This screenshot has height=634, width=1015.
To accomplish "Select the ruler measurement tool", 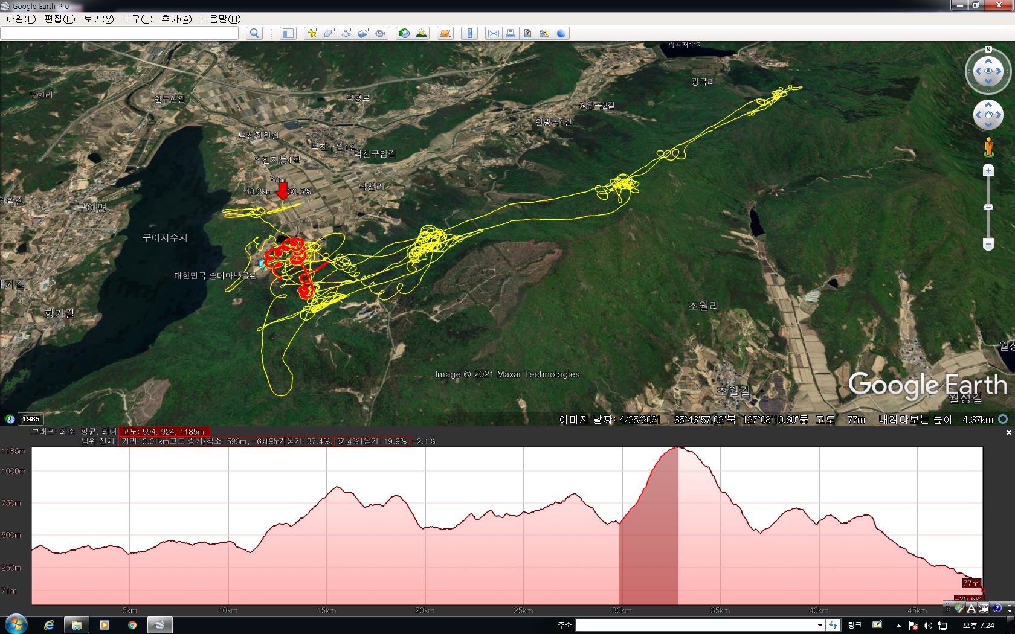I will click(x=469, y=33).
